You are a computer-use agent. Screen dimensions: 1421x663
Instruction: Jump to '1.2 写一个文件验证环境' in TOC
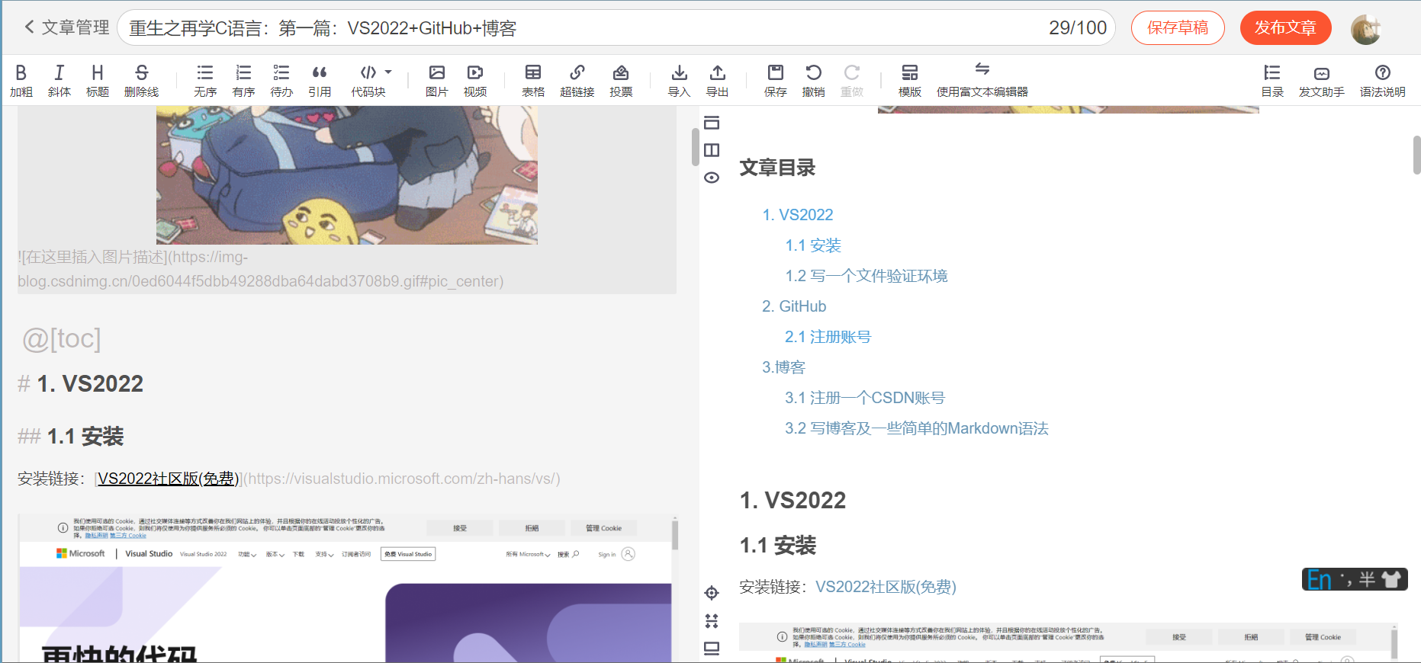coord(866,276)
